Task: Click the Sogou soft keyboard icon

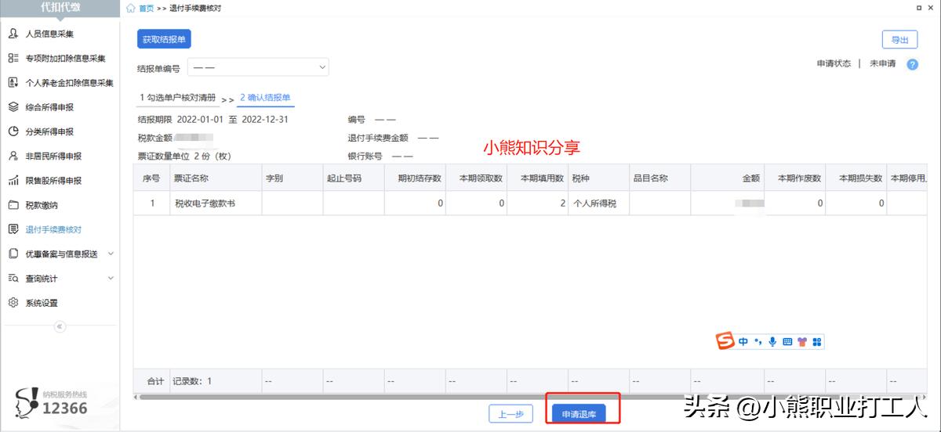Action: click(x=787, y=342)
